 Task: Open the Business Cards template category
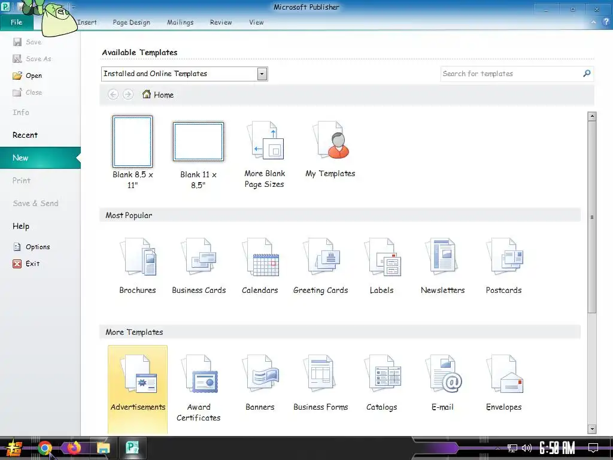pos(199,266)
